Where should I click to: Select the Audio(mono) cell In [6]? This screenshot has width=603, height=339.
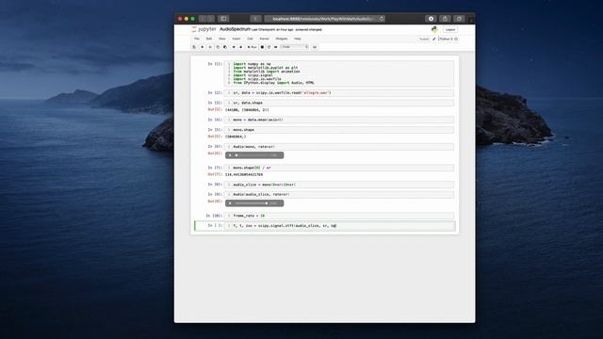339,147
